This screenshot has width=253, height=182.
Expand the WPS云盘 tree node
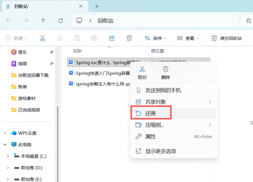(5, 133)
